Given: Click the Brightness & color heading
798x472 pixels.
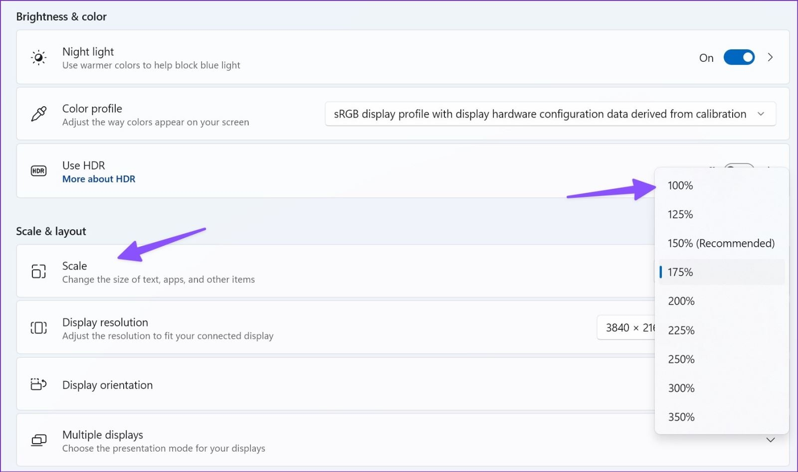Looking at the screenshot, I should (61, 16).
